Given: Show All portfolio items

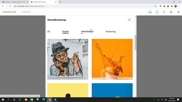Looking at the screenshot, I should (x=49, y=31).
